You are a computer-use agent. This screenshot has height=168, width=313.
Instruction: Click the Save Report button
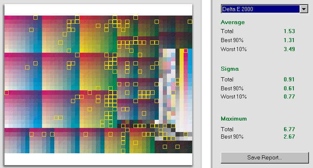click(x=264, y=157)
